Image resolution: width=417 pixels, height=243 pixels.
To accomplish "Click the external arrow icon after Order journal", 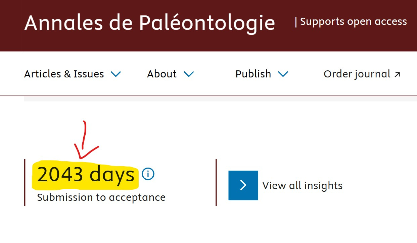I will point(397,74).
